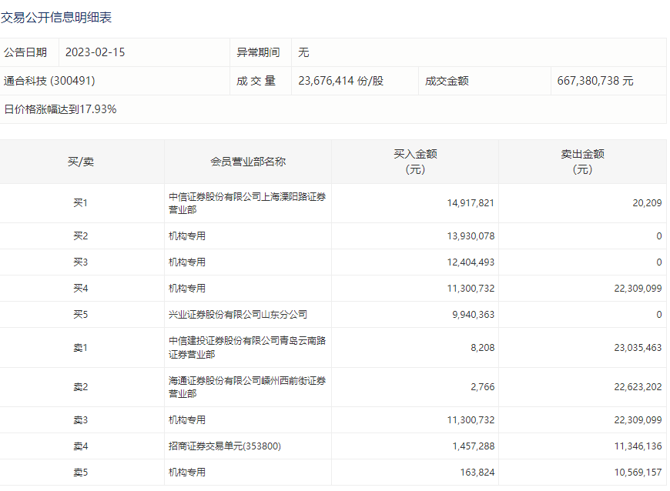Select buy amount 2,766

[x=482, y=387]
